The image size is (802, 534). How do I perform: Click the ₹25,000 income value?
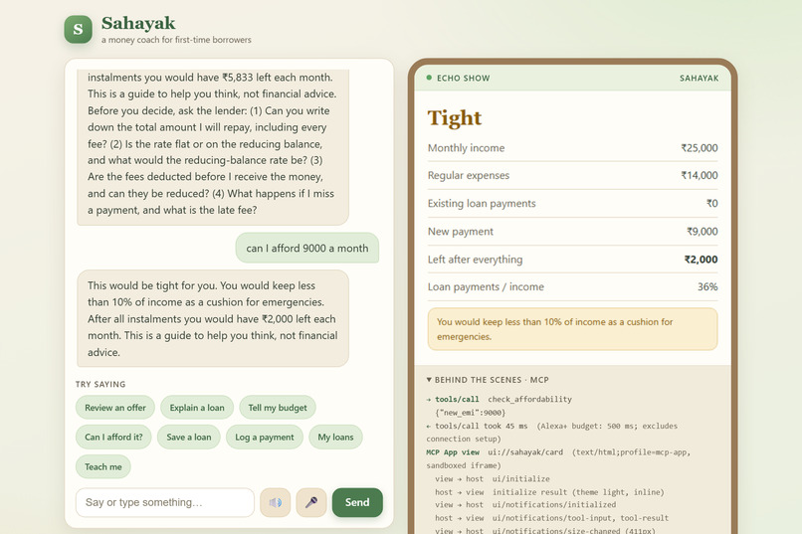(x=700, y=148)
